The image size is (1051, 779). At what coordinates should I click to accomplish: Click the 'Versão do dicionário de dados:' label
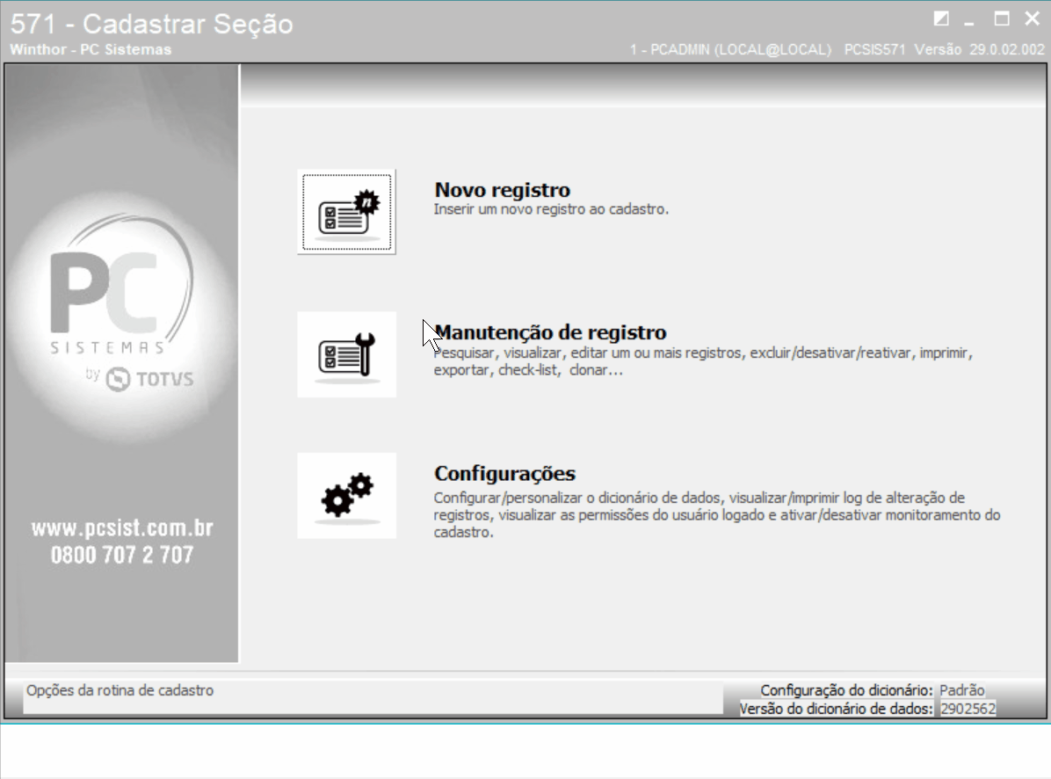point(836,709)
